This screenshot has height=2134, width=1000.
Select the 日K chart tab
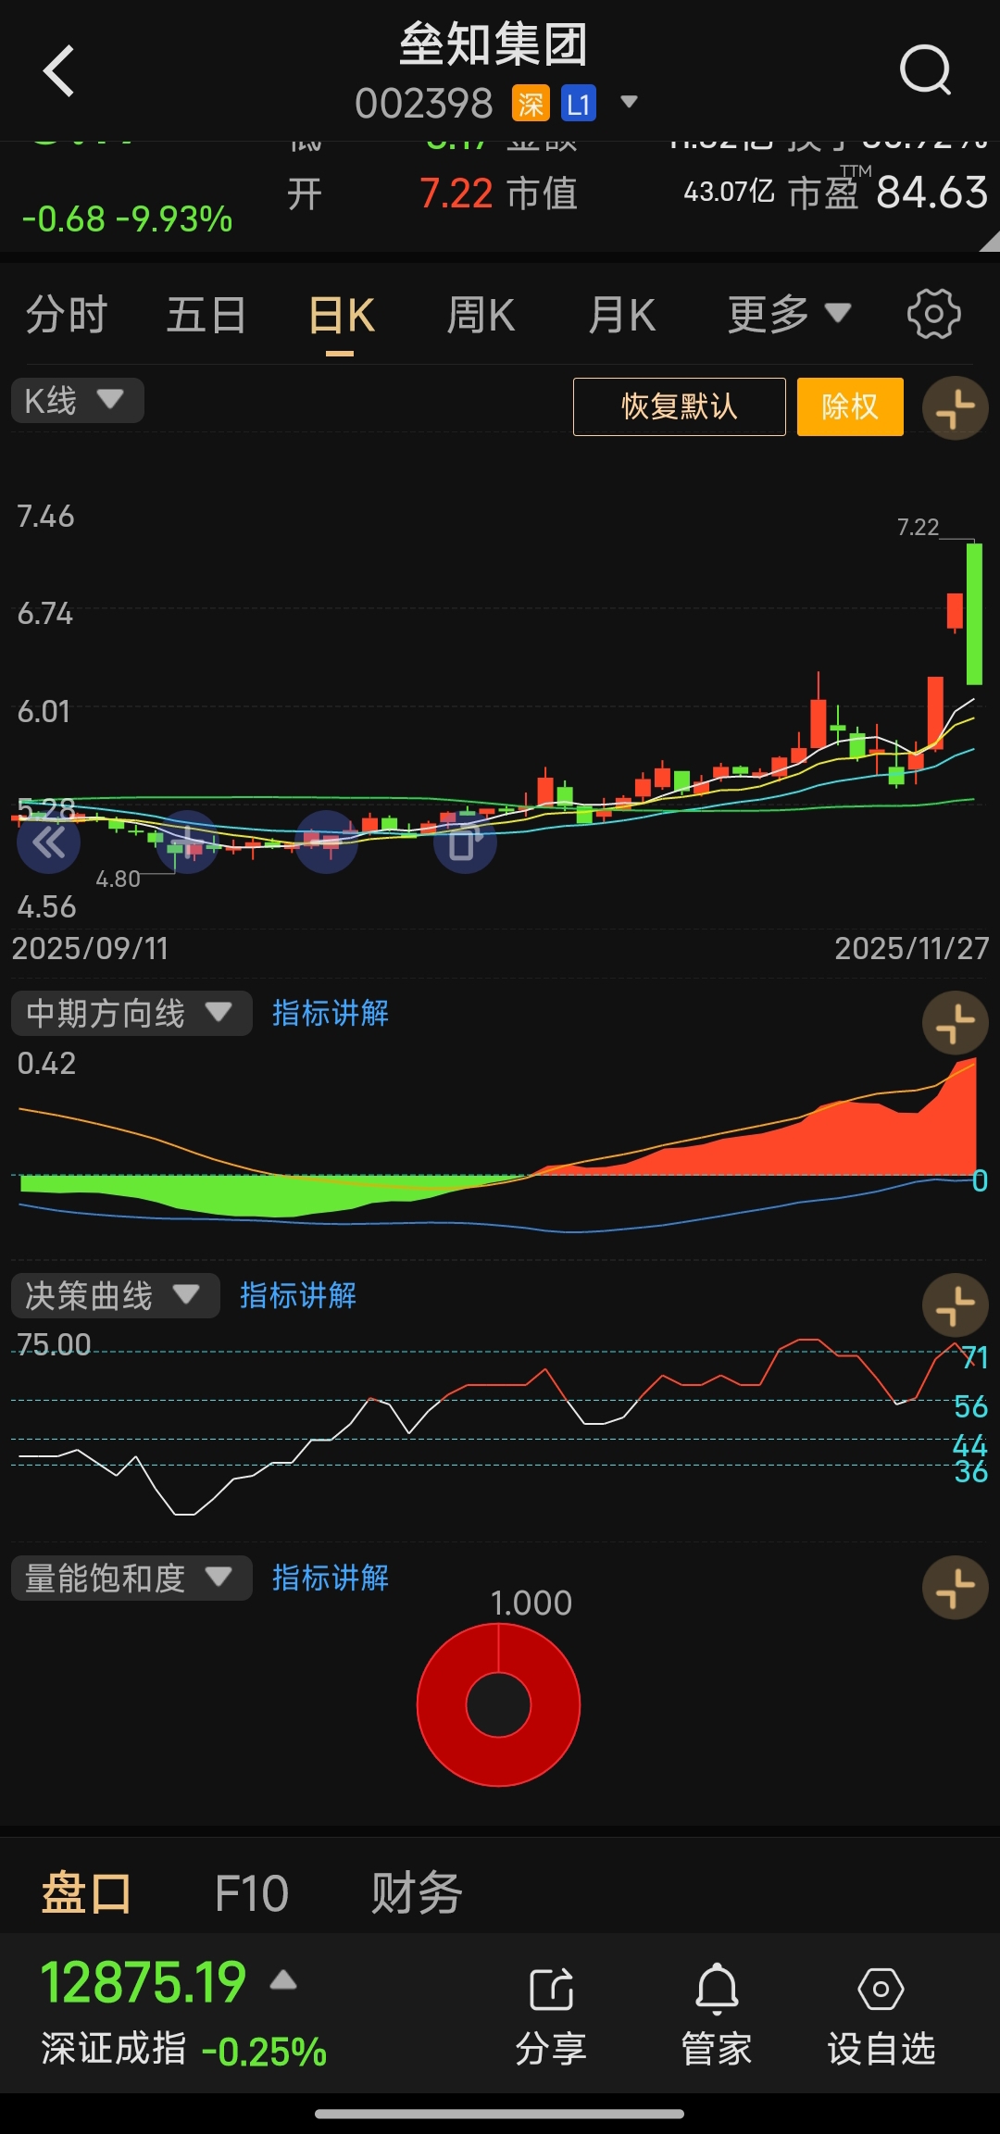tap(341, 317)
